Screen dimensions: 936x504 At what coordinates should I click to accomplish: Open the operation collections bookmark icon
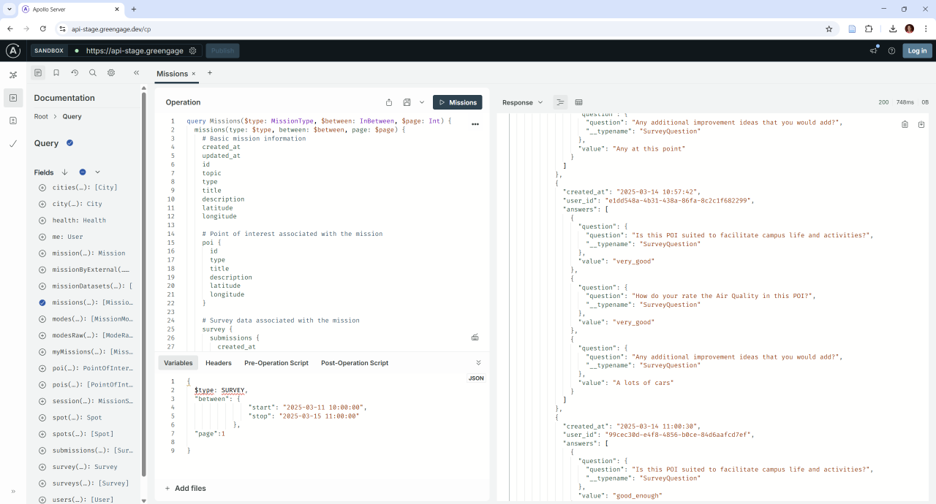[56, 73]
